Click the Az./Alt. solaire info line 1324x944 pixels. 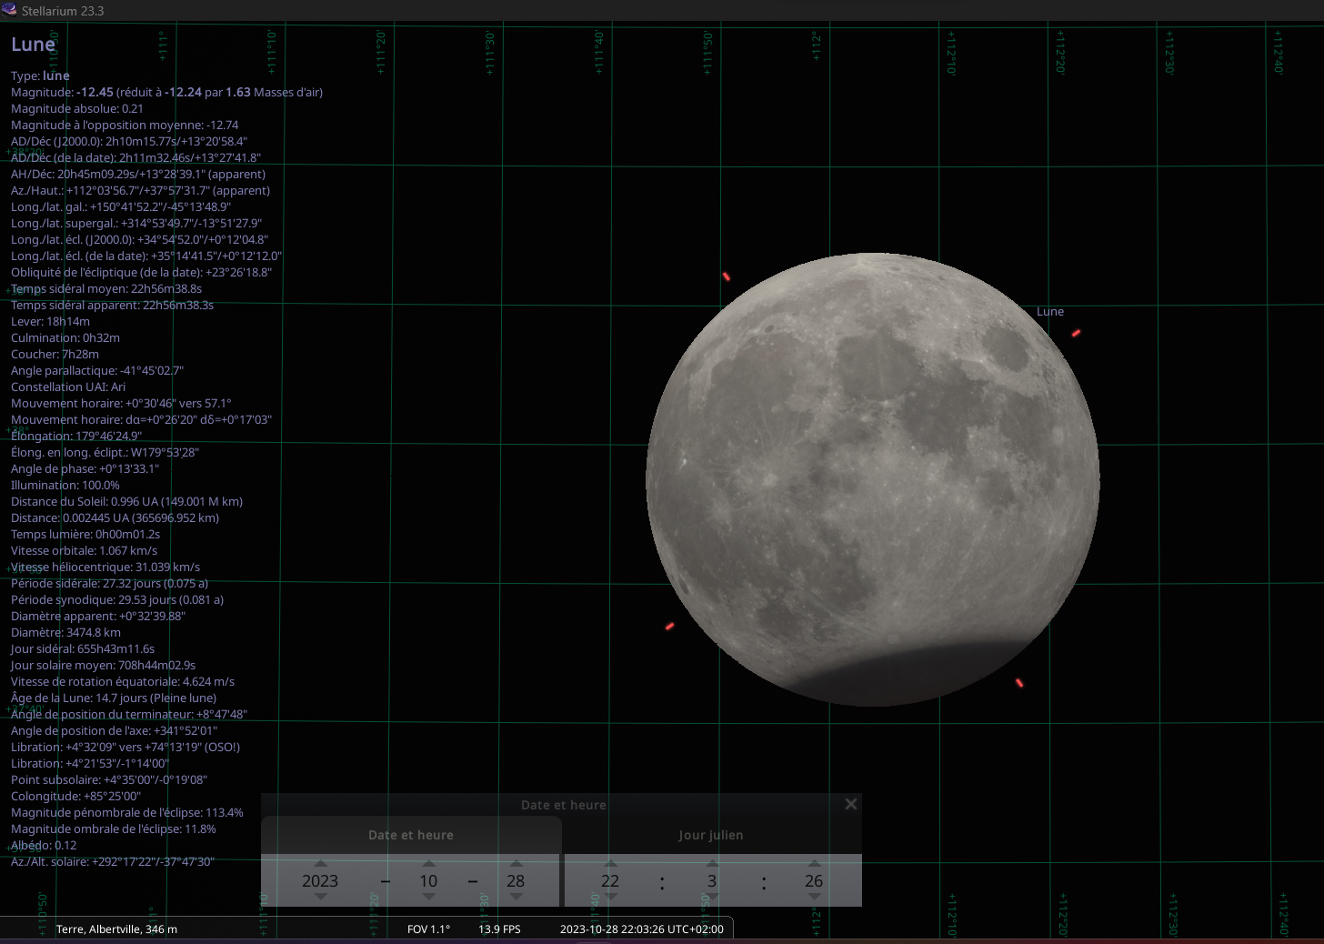113,861
